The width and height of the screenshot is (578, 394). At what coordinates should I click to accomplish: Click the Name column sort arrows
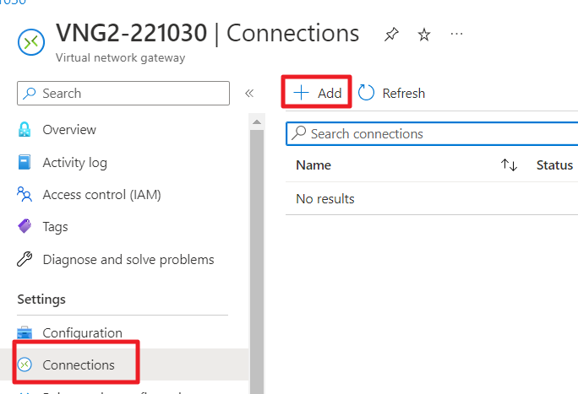[x=509, y=165]
